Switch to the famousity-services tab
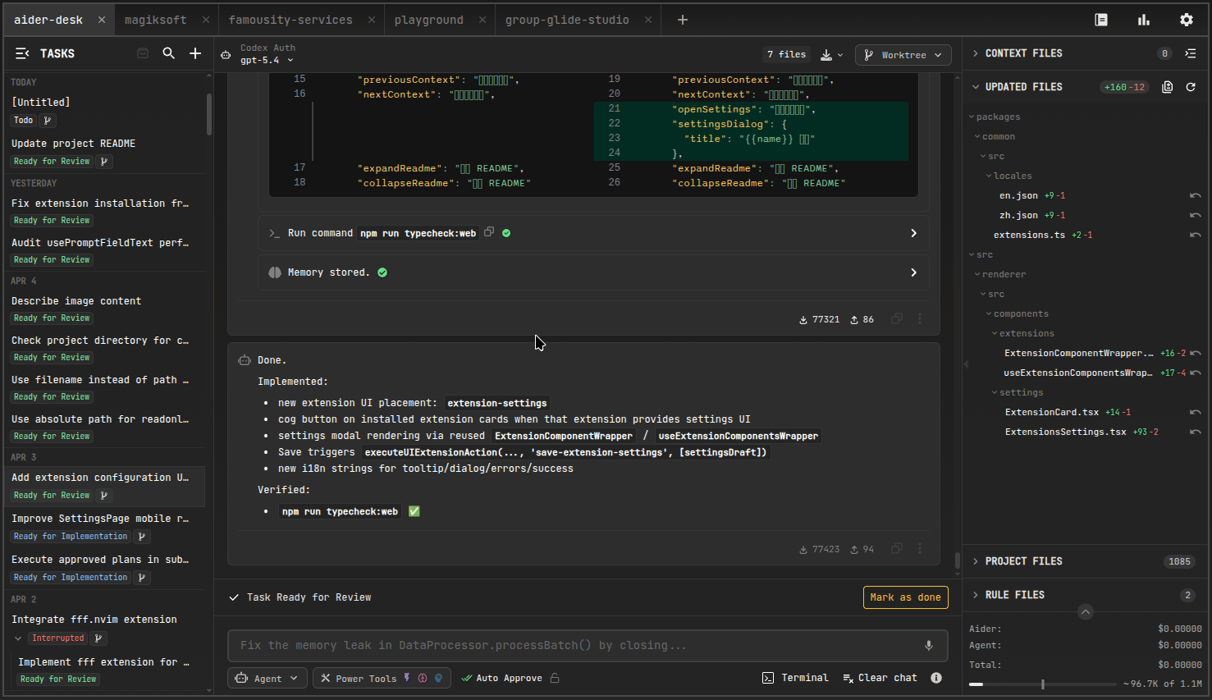1212x700 pixels. point(290,20)
